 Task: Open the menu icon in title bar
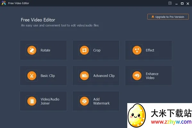click(170, 3)
